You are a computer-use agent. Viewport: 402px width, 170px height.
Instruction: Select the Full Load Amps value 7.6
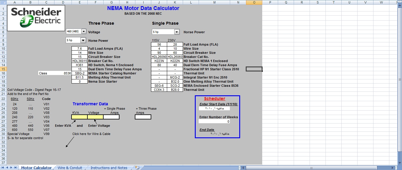click(79, 49)
